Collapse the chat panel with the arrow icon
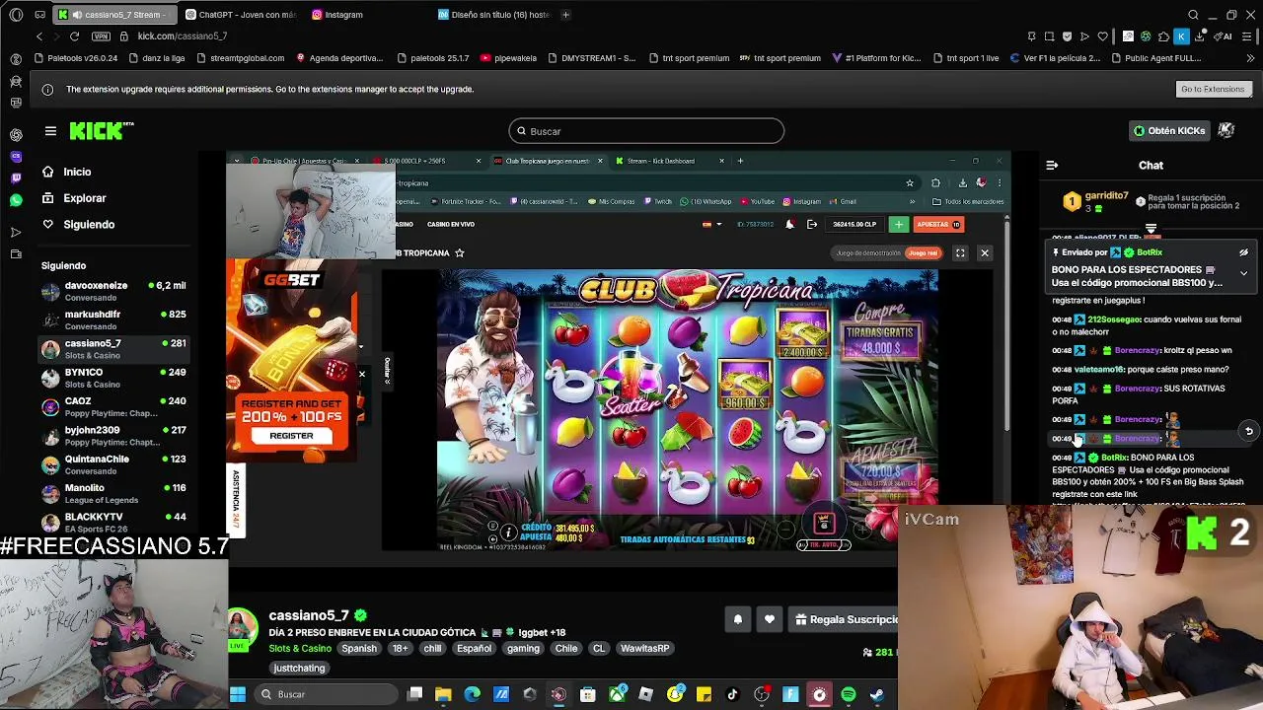This screenshot has height=710, width=1263. (x=1052, y=166)
